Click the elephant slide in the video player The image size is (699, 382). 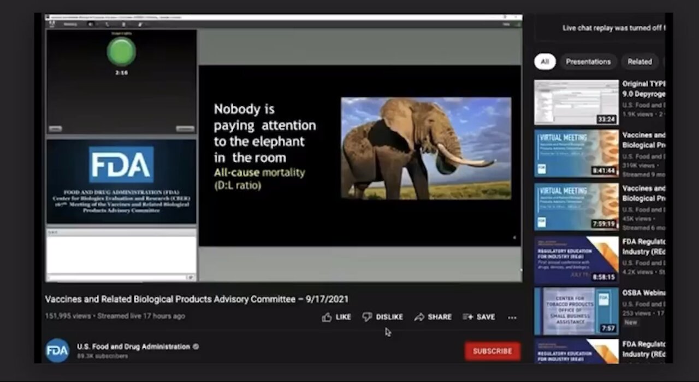pyautogui.click(x=359, y=155)
